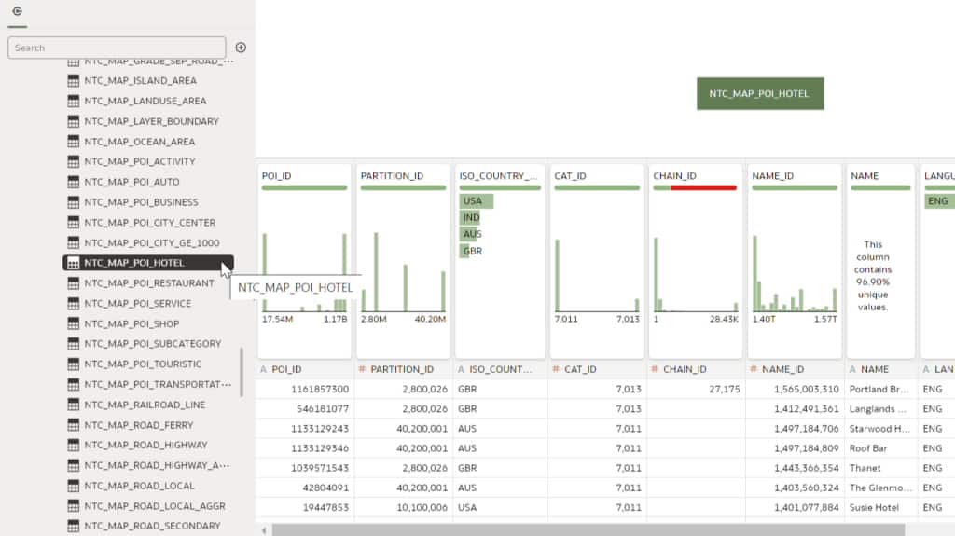Focus the Search input field
The image size is (955, 536).
click(117, 48)
